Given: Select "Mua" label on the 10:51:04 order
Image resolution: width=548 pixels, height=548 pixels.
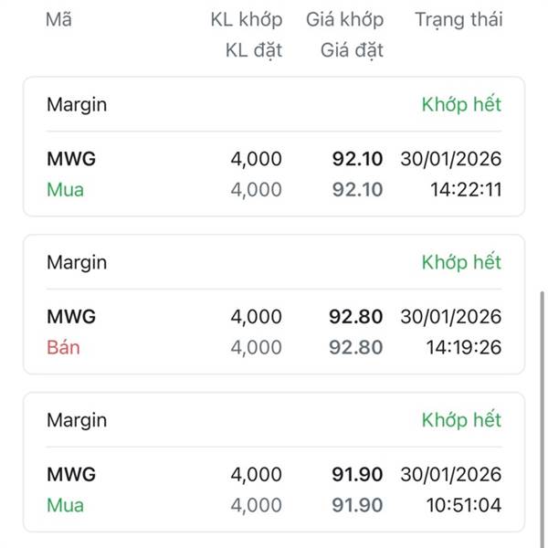Looking at the screenshot, I should [x=65, y=505].
